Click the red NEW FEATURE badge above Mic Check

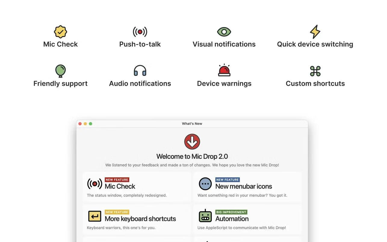coord(117,180)
